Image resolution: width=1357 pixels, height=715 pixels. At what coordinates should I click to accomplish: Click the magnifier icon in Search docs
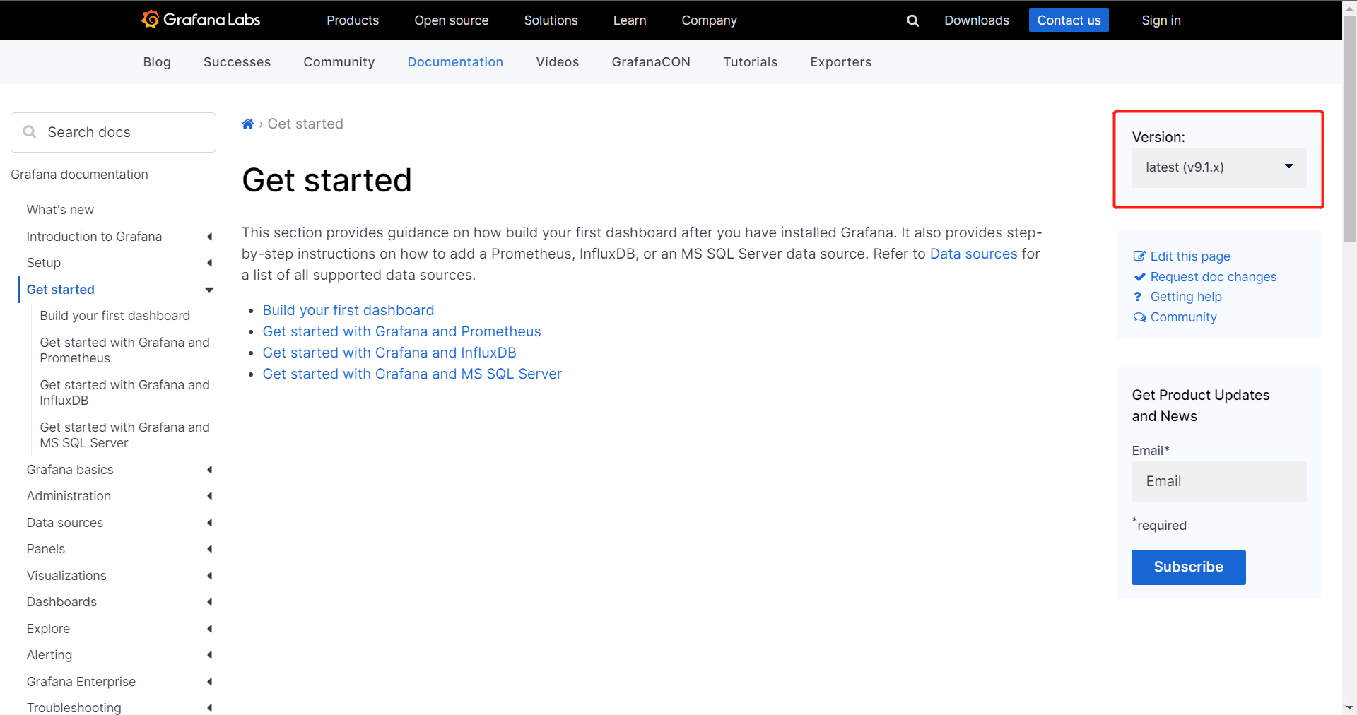[x=30, y=132]
